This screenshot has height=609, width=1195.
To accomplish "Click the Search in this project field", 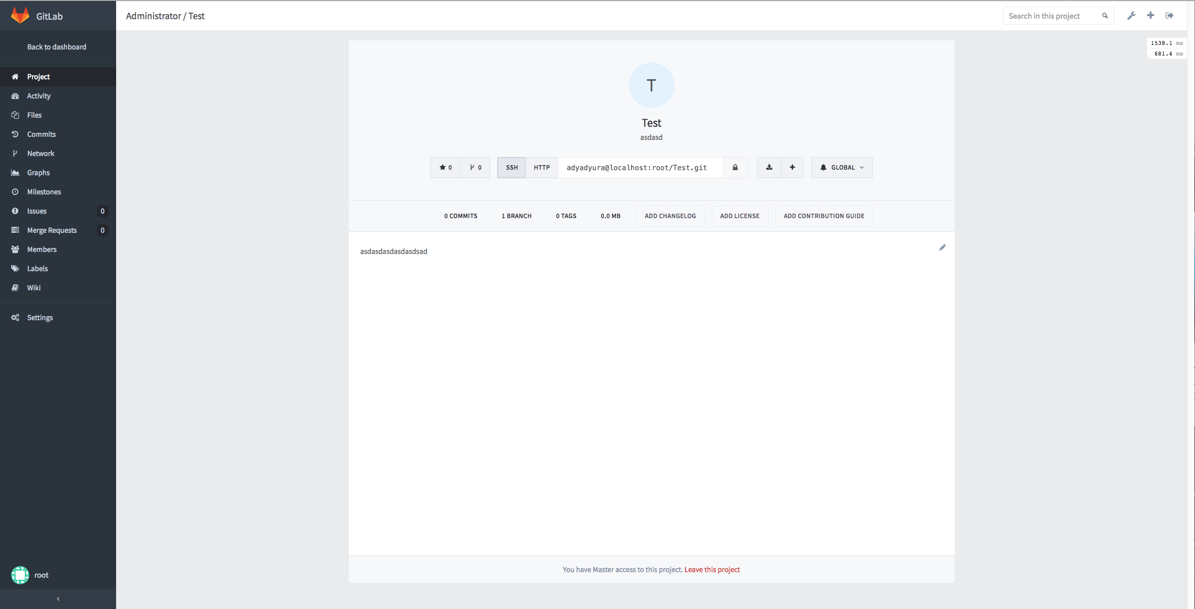I will click(x=1053, y=16).
